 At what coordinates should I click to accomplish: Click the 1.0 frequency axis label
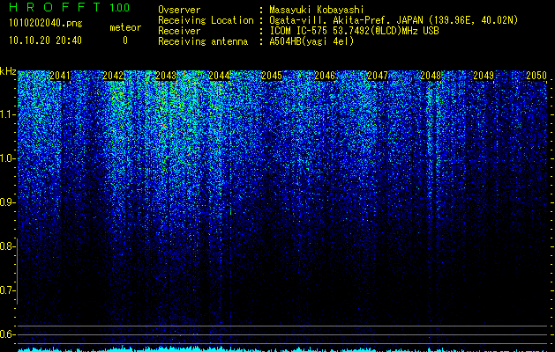8,158
